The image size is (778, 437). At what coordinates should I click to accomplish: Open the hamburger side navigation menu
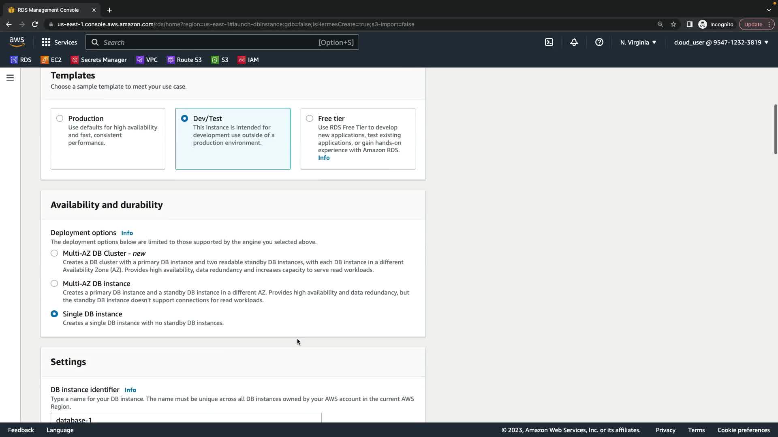(x=10, y=78)
